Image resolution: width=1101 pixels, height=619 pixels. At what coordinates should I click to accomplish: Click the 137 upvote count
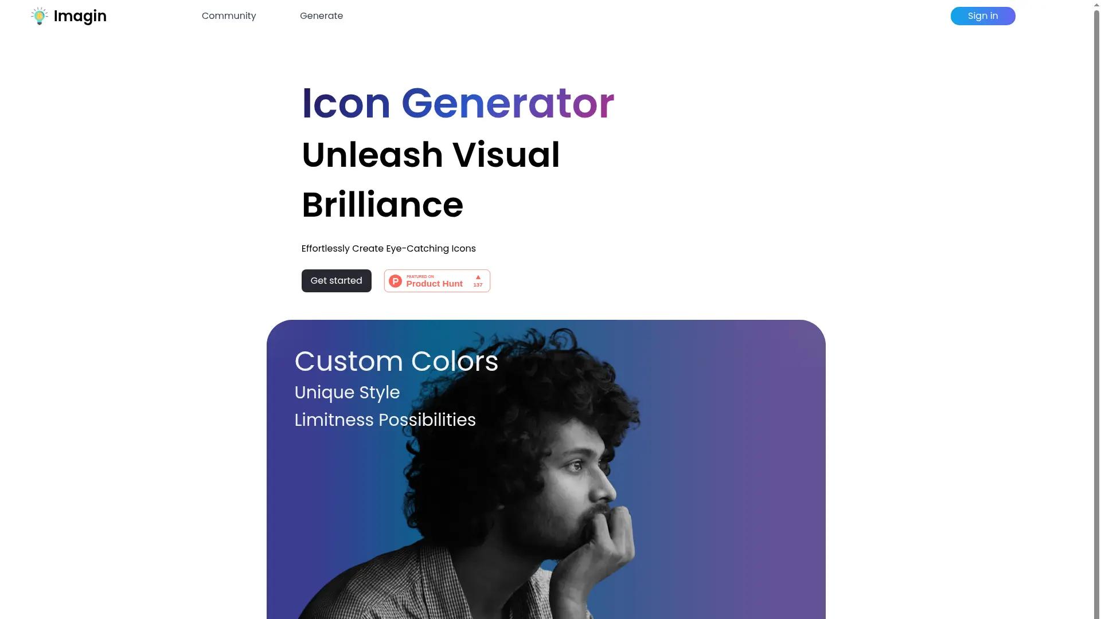[478, 285]
